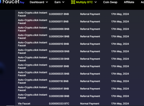Select the 0.00000066 BNB amount

tap(59, 29)
